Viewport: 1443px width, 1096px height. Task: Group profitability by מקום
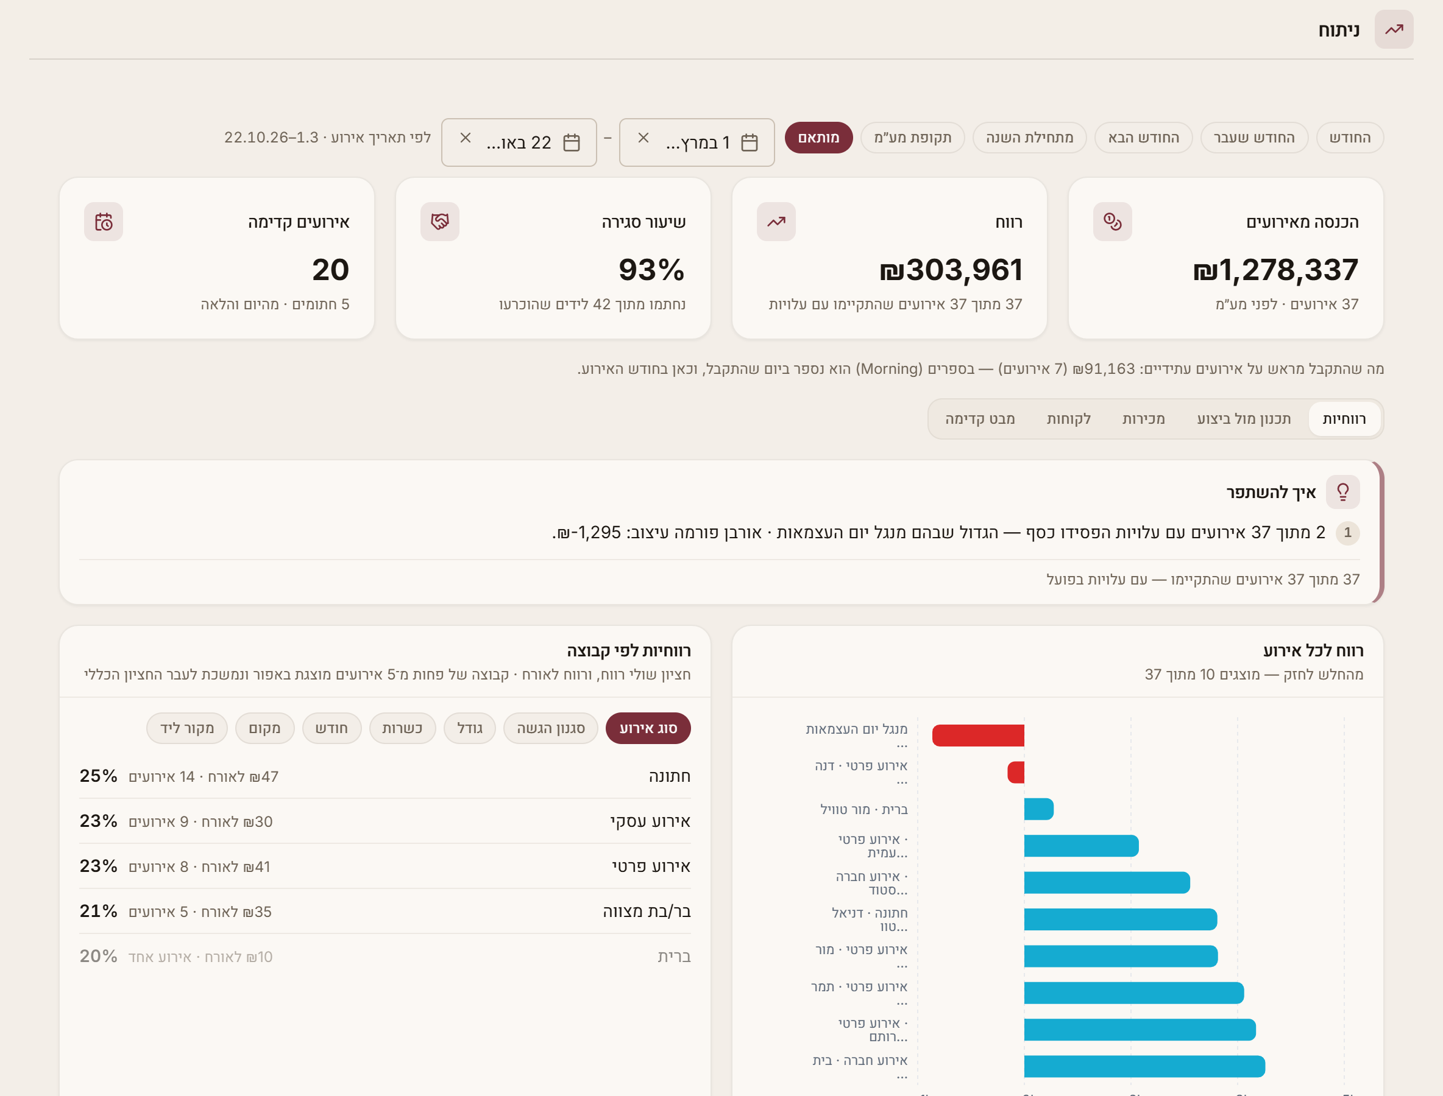[264, 728]
